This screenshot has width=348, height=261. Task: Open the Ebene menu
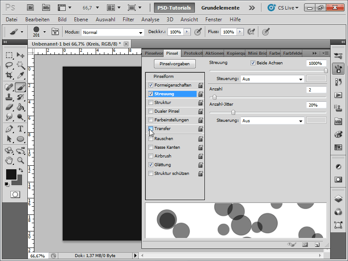click(81, 20)
